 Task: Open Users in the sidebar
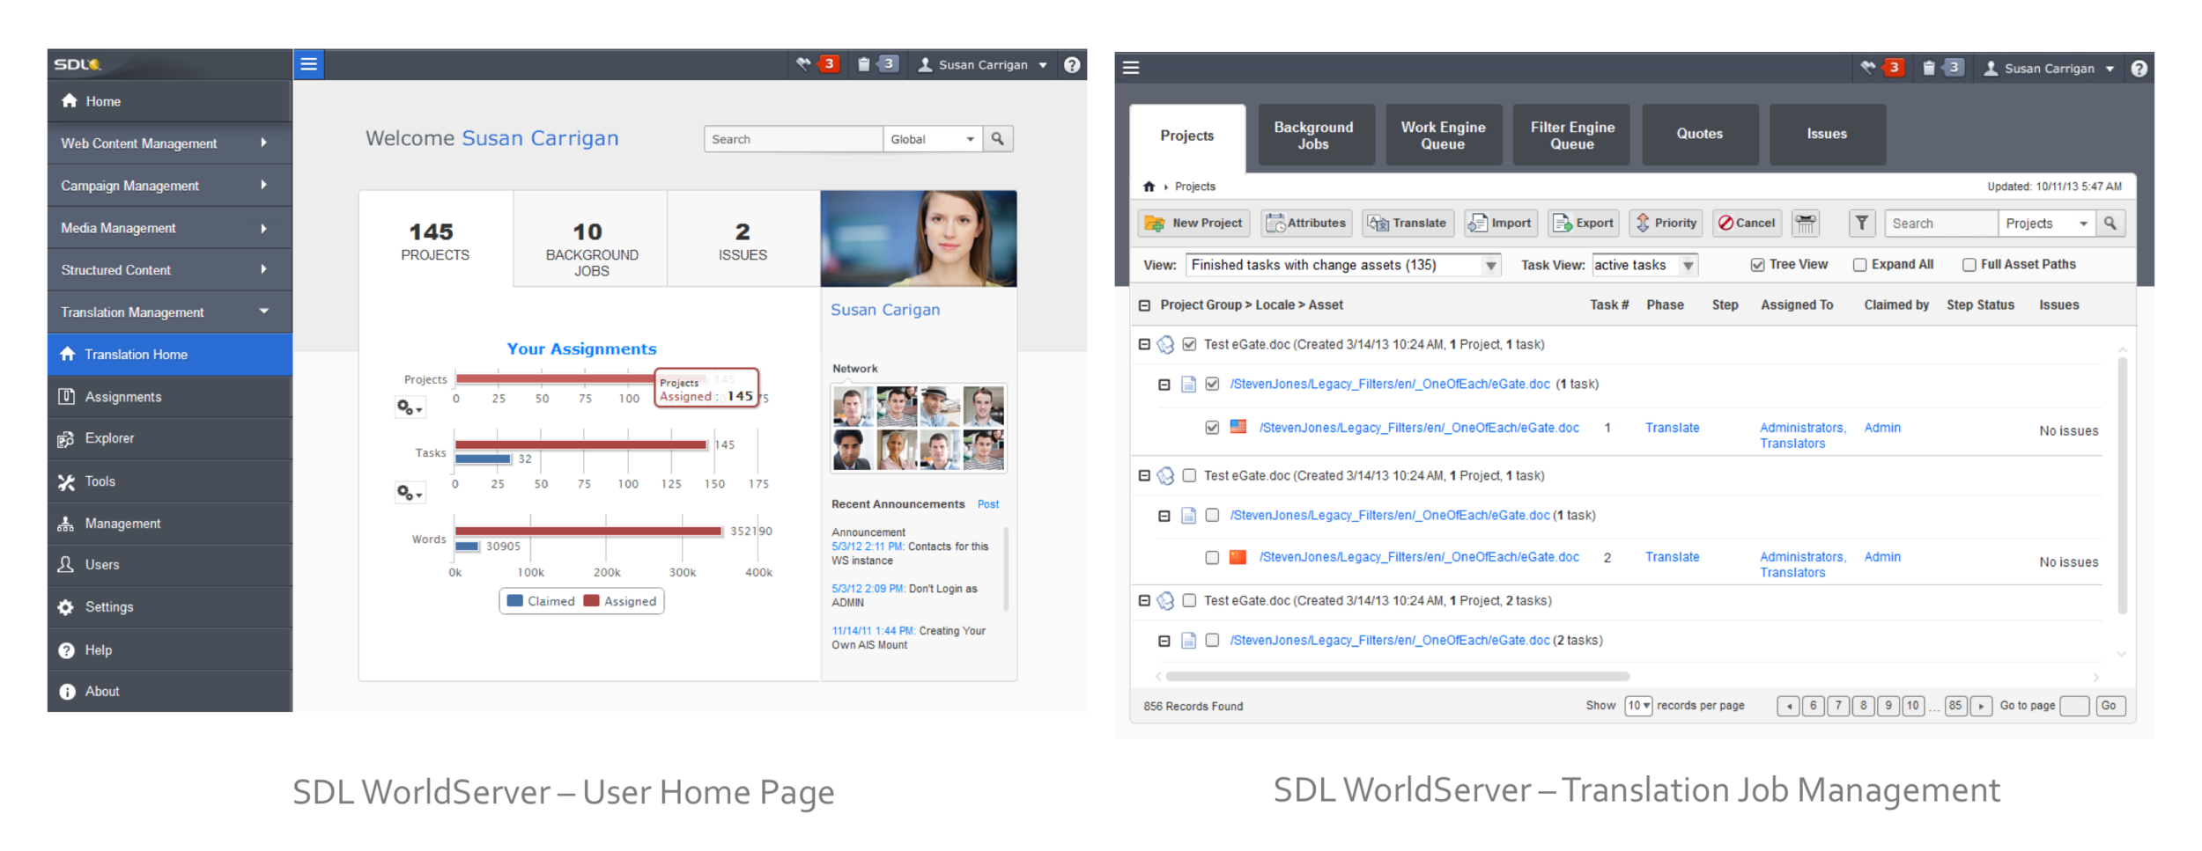170,565
